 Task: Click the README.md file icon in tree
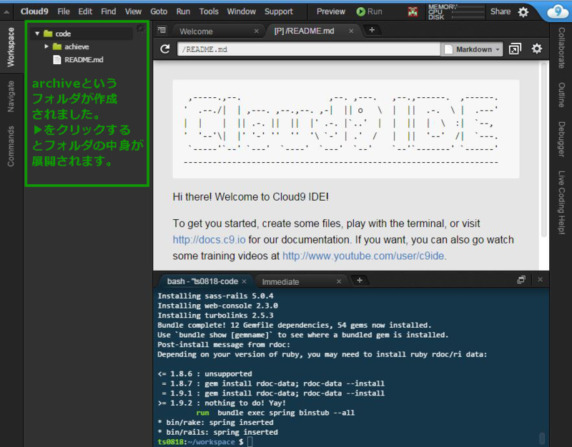point(57,59)
